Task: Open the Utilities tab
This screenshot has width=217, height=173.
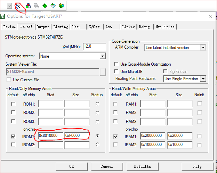Action: [x=165, y=27]
